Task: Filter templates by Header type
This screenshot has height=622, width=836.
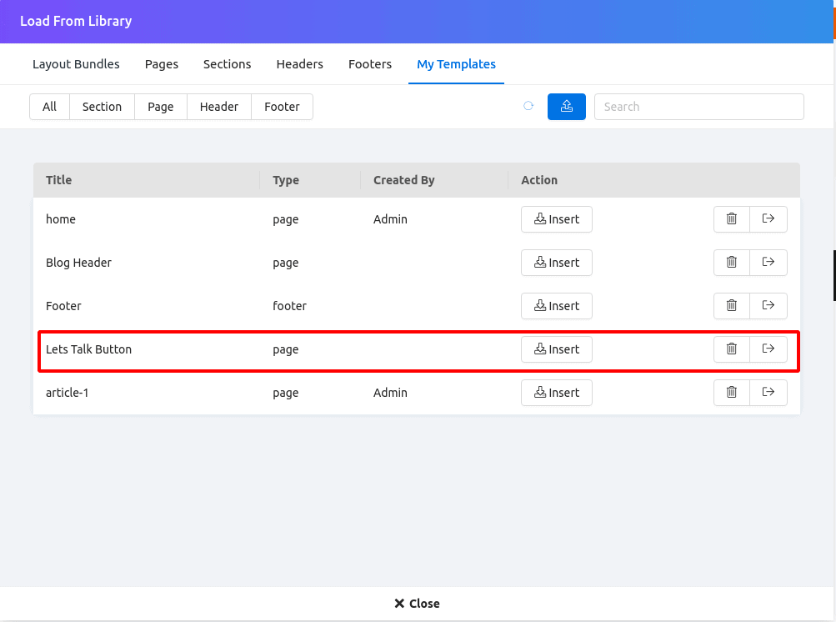Action: pos(219,107)
